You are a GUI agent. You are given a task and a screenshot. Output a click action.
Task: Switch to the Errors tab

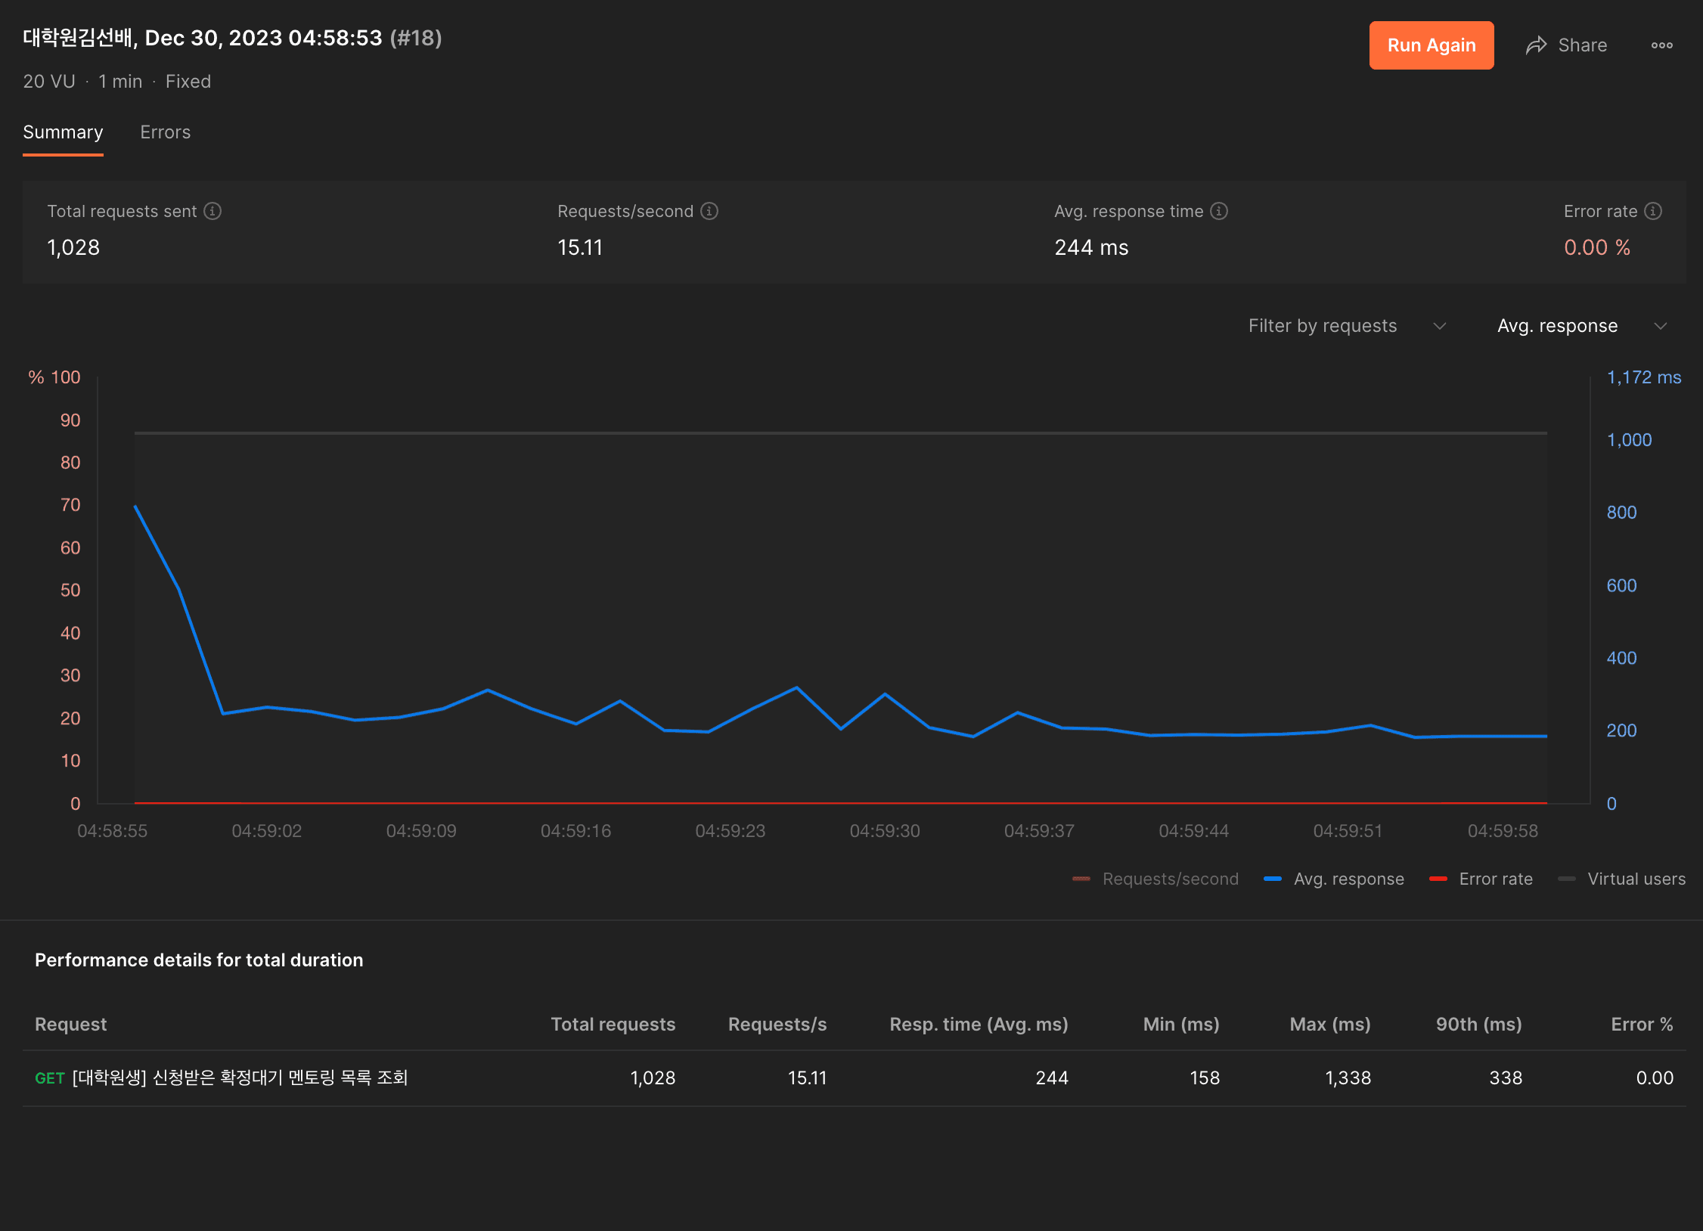(x=165, y=132)
